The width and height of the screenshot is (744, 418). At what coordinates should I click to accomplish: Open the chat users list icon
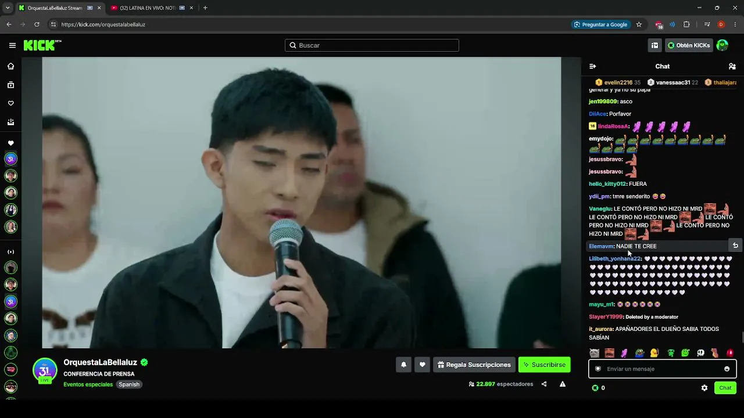point(732,66)
